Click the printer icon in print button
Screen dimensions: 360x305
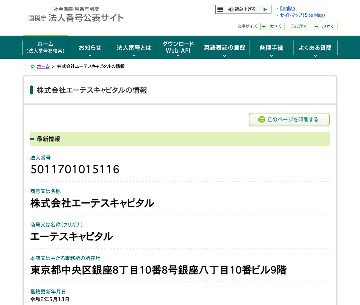click(x=262, y=119)
